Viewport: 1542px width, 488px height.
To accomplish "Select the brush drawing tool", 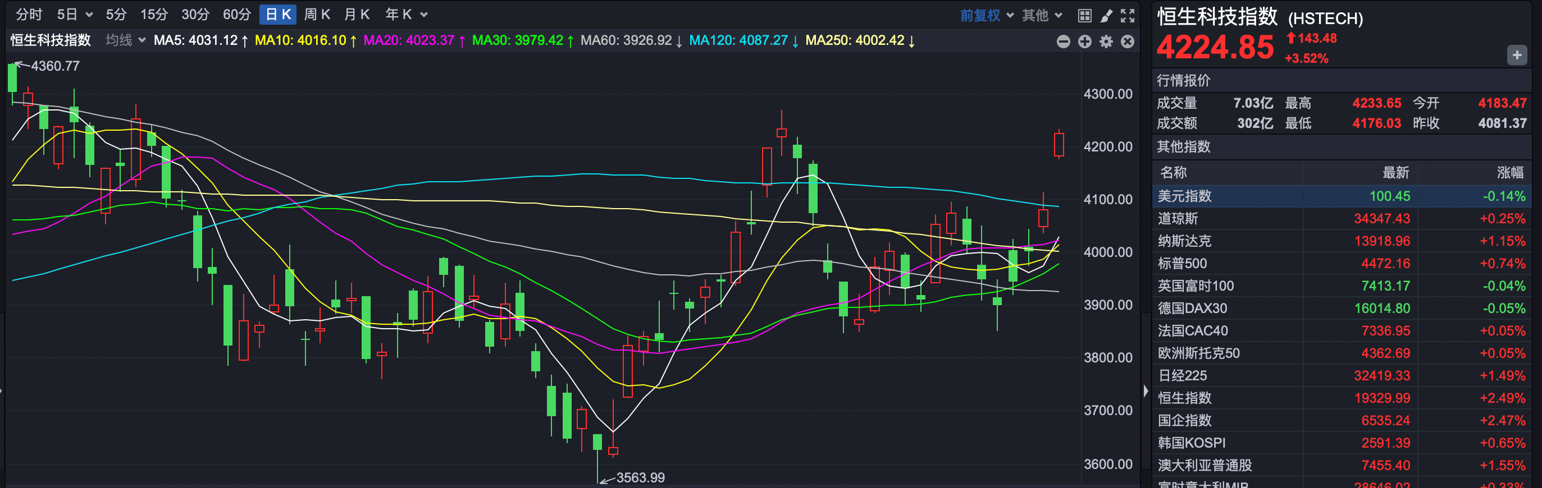I will (x=1106, y=16).
